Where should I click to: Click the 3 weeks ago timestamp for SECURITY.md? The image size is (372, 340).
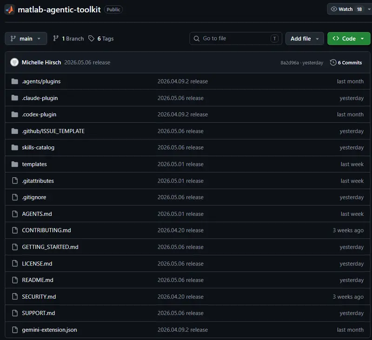click(x=348, y=297)
